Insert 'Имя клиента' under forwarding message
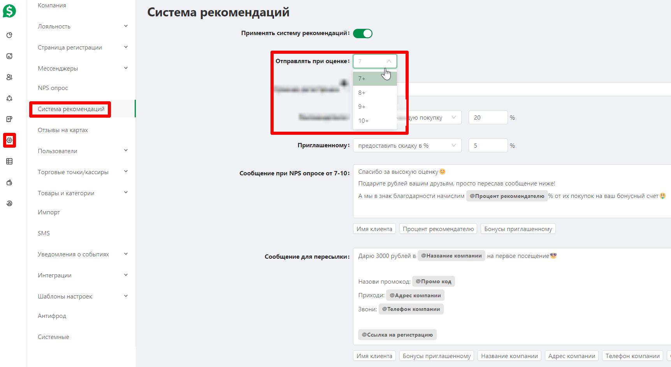This screenshot has width=671, height=367. point(374,356)
